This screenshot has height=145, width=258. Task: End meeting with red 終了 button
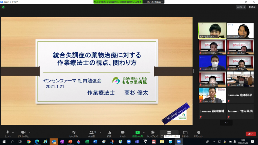[250, 134]
